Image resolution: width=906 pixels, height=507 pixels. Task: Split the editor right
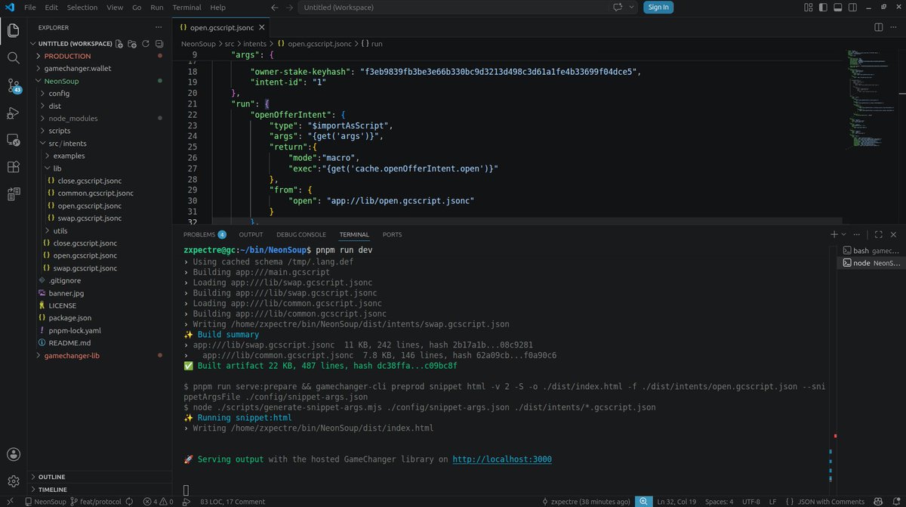(879, 27)
